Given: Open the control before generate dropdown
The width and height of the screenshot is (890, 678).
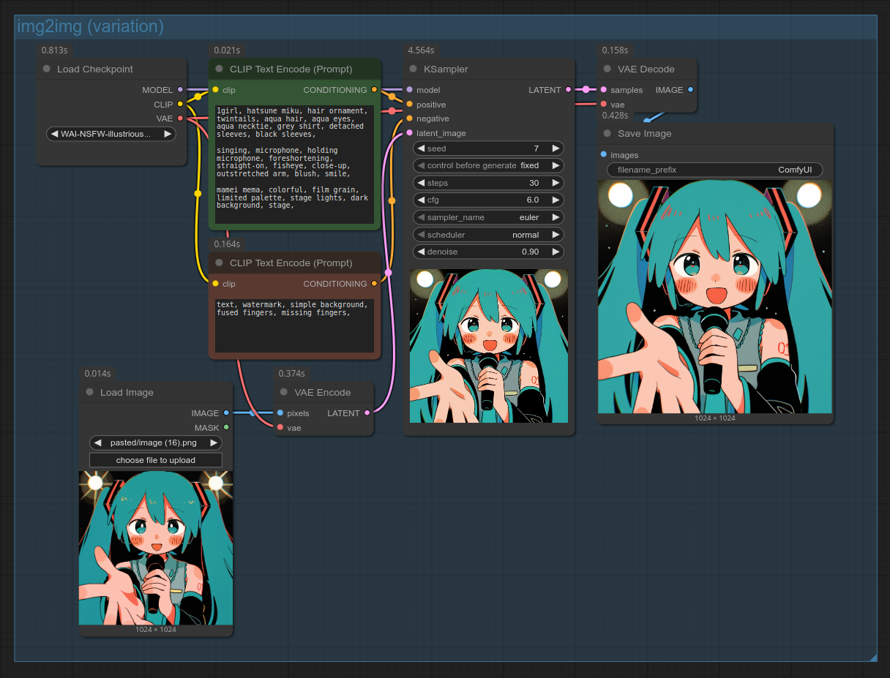Looking at the screenshot, I should coord(488,165).
